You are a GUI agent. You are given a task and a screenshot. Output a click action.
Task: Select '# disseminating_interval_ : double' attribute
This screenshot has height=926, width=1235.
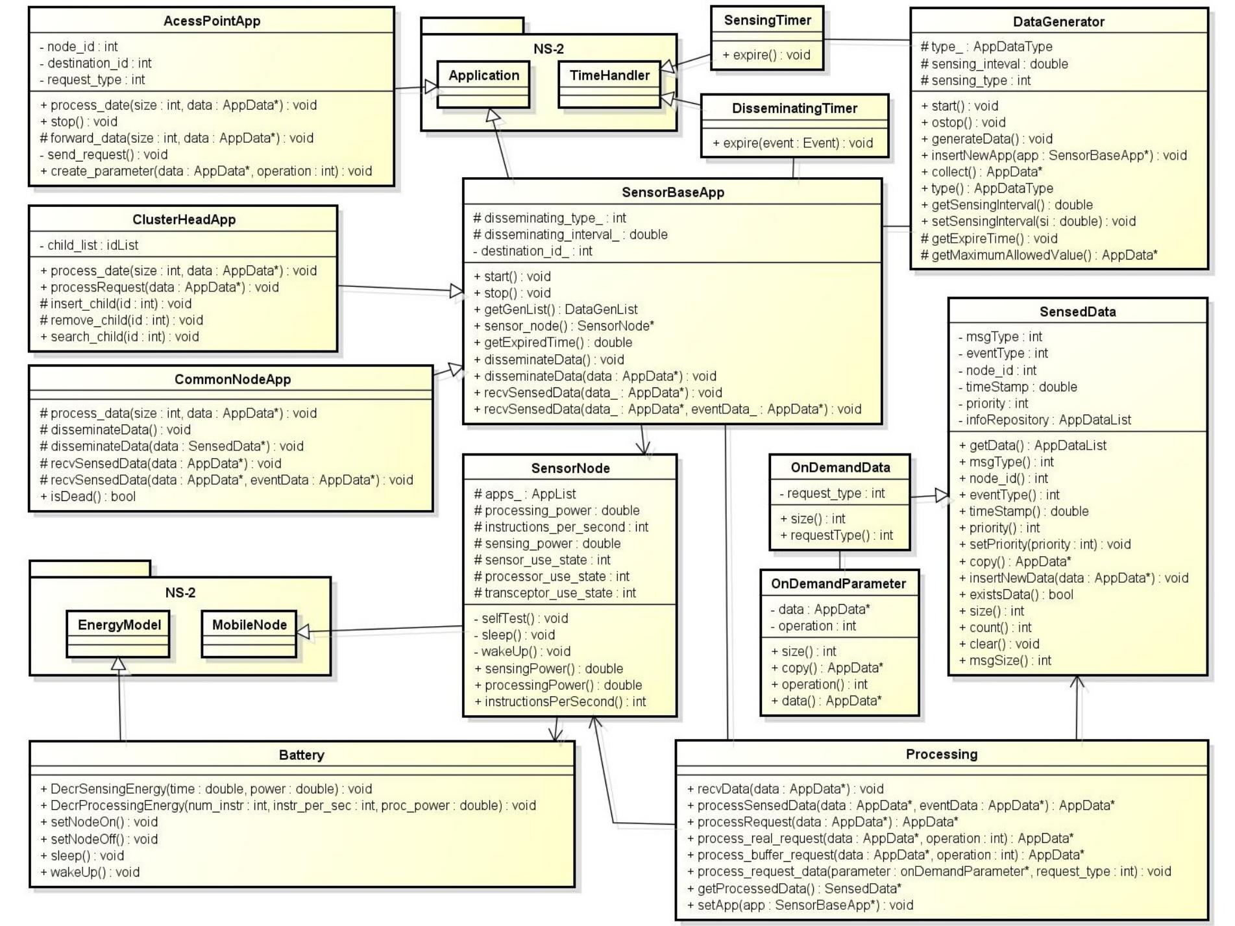tap(570, 234)
